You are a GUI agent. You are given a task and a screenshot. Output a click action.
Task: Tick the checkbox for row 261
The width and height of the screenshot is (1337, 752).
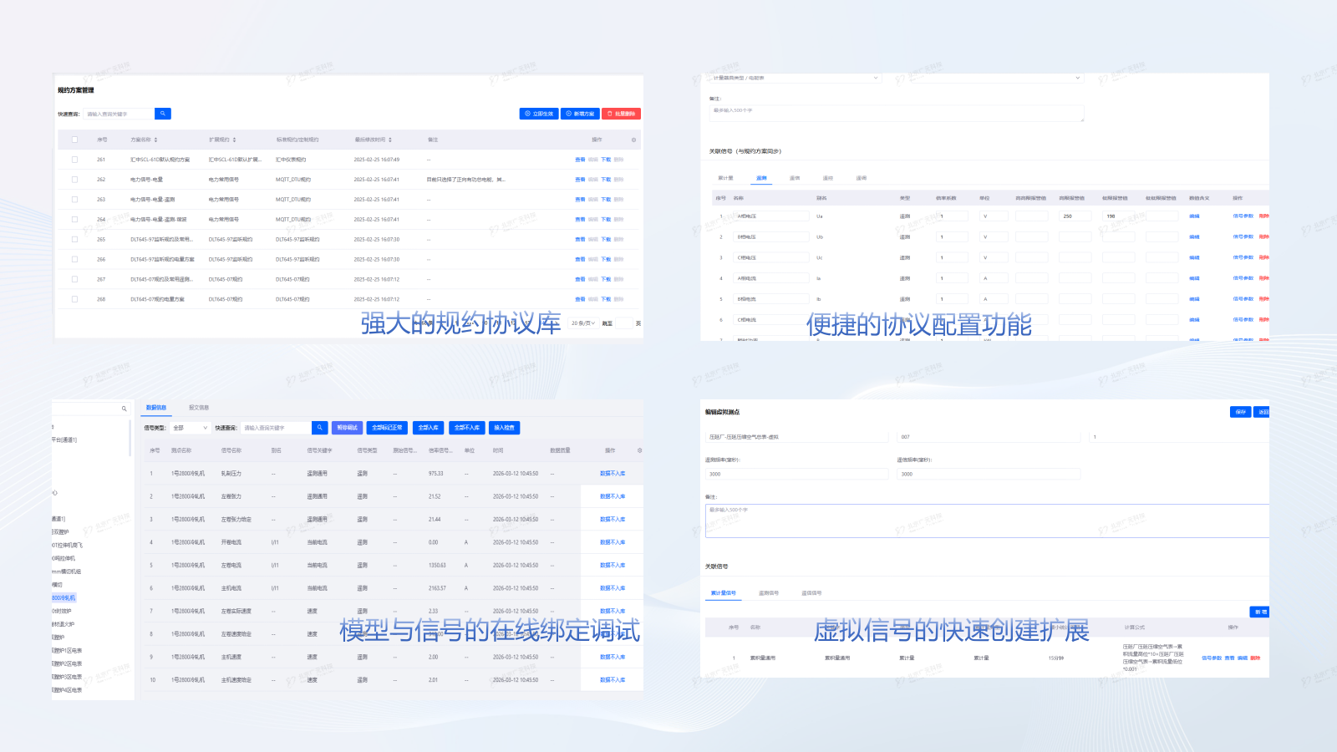click(74, 160)
